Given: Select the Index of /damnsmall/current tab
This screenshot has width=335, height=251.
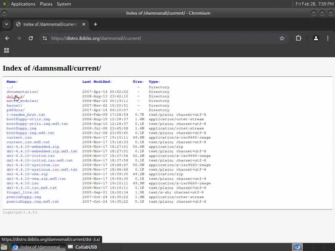Looking at the screenshot, I should (x=50, y=24).
